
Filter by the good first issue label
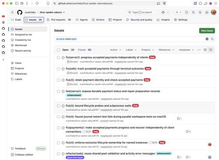coord(75,157)
